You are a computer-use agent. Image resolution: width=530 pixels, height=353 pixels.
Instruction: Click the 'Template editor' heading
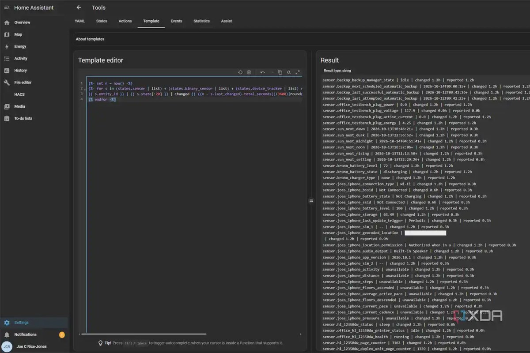[101, 60]
